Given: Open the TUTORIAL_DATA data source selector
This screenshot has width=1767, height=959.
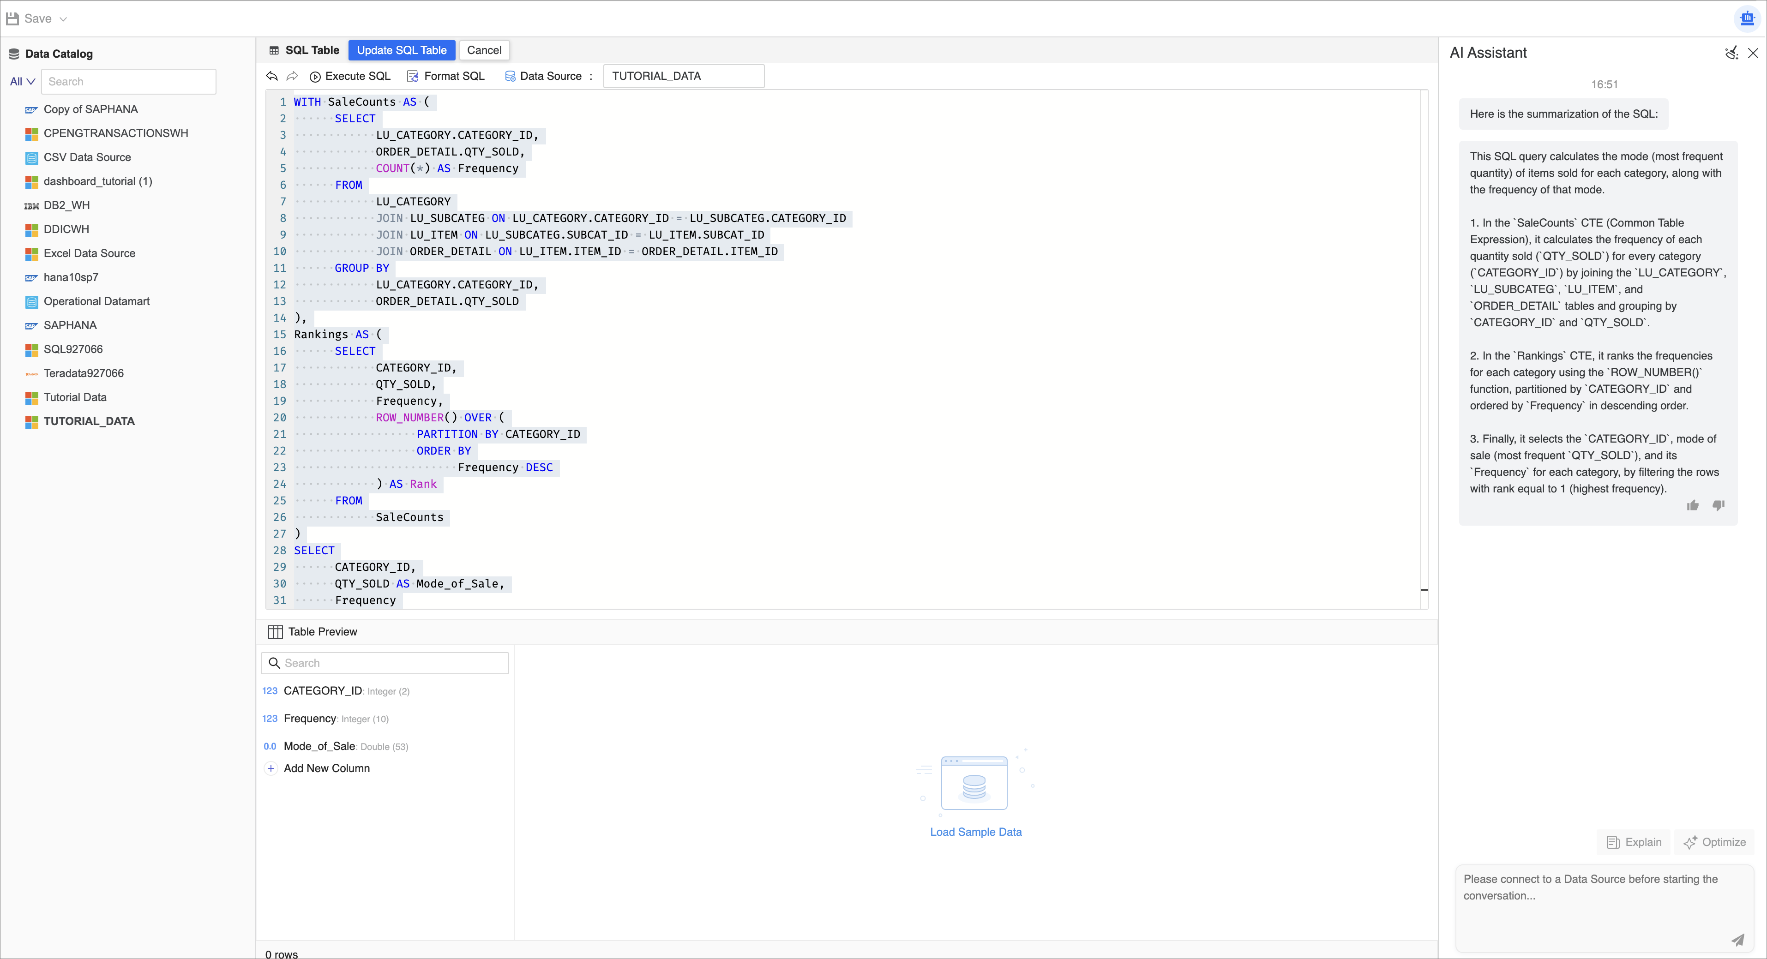Looking at the screenshot, I should coord(683,76).
